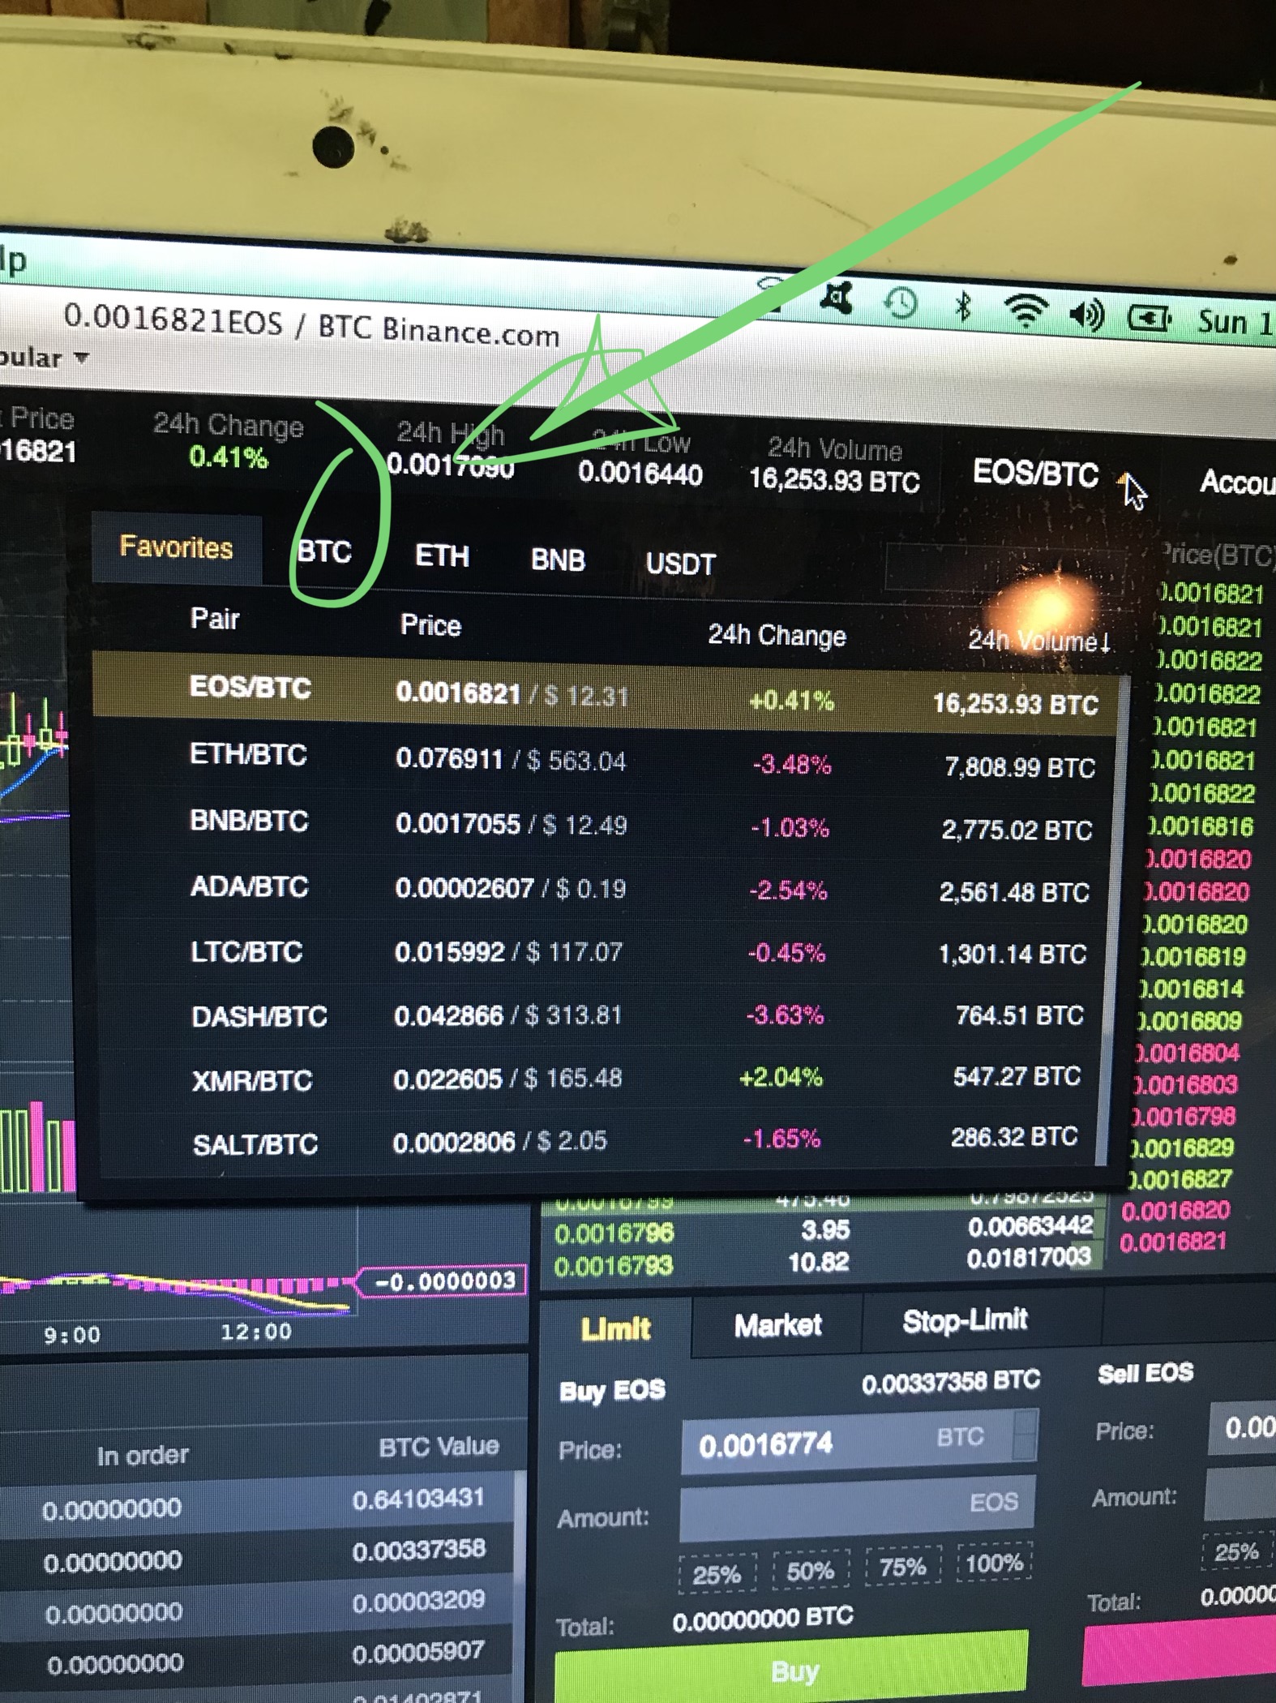This screenshot has height=1703, width=1276.
Task: Sort pairs by the Price column header
Action: pos(430,625)
